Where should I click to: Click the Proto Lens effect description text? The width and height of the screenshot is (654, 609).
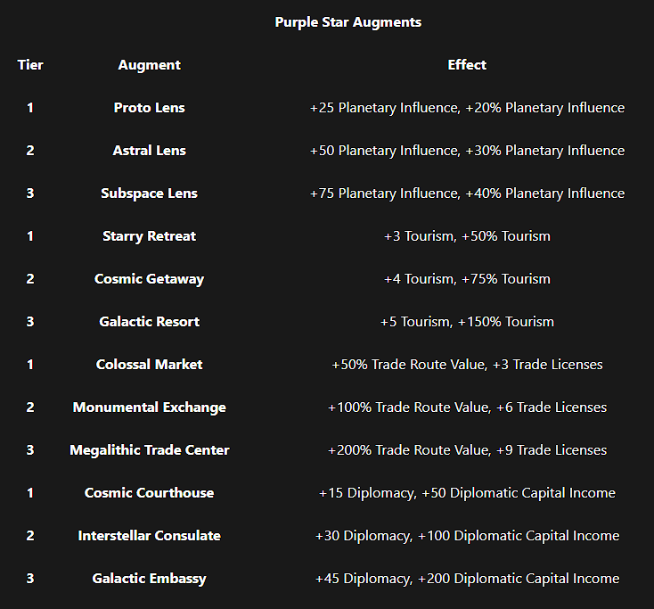(x=467, y=108)
